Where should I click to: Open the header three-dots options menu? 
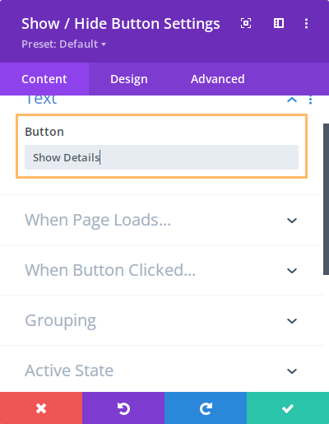pyautogui.click(x=306, y=23)
